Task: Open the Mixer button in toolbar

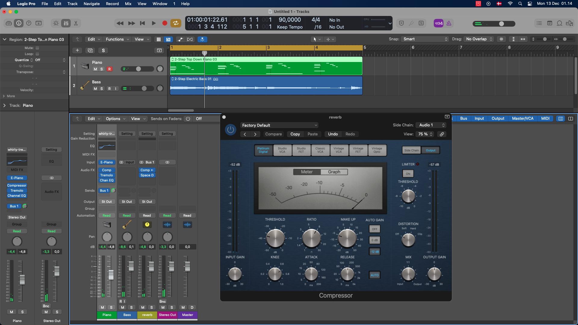Action: point(66,23)
